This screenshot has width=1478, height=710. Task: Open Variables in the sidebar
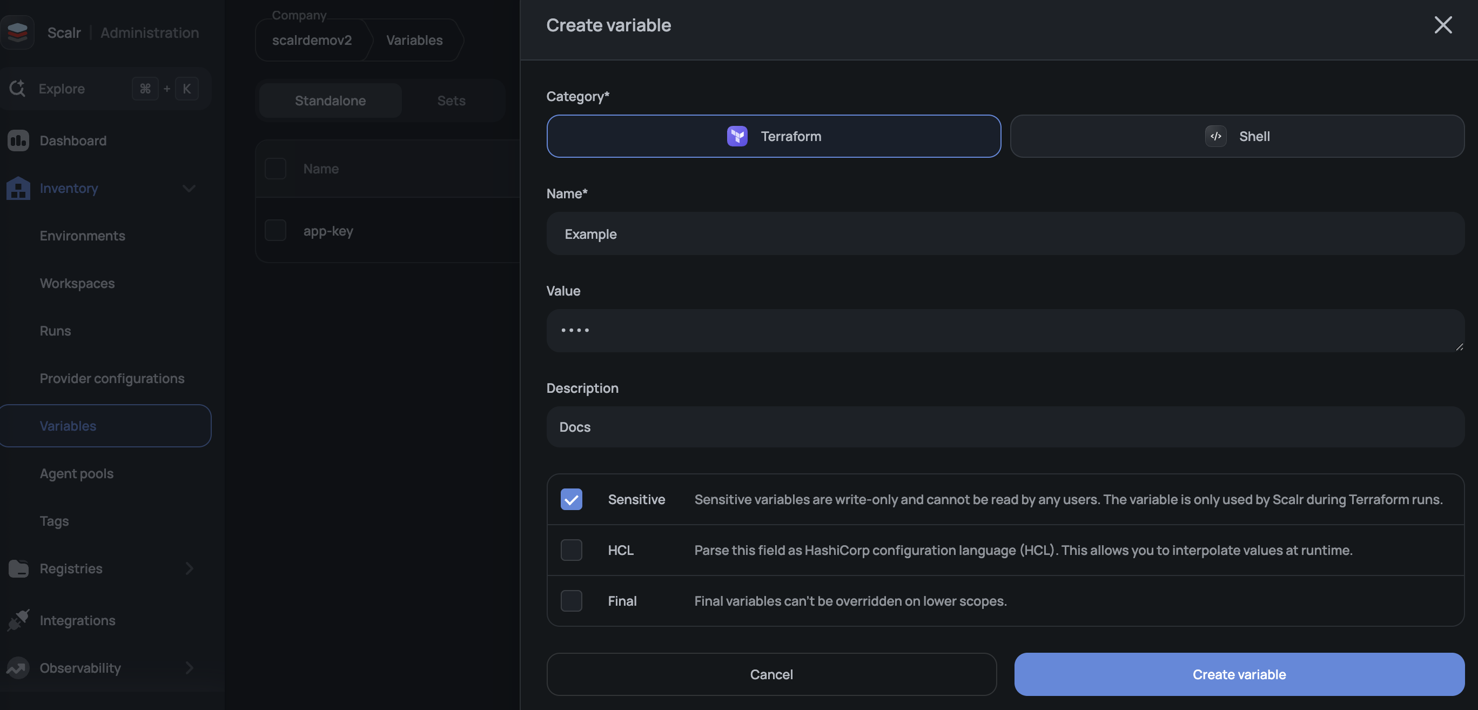(105, 425)
